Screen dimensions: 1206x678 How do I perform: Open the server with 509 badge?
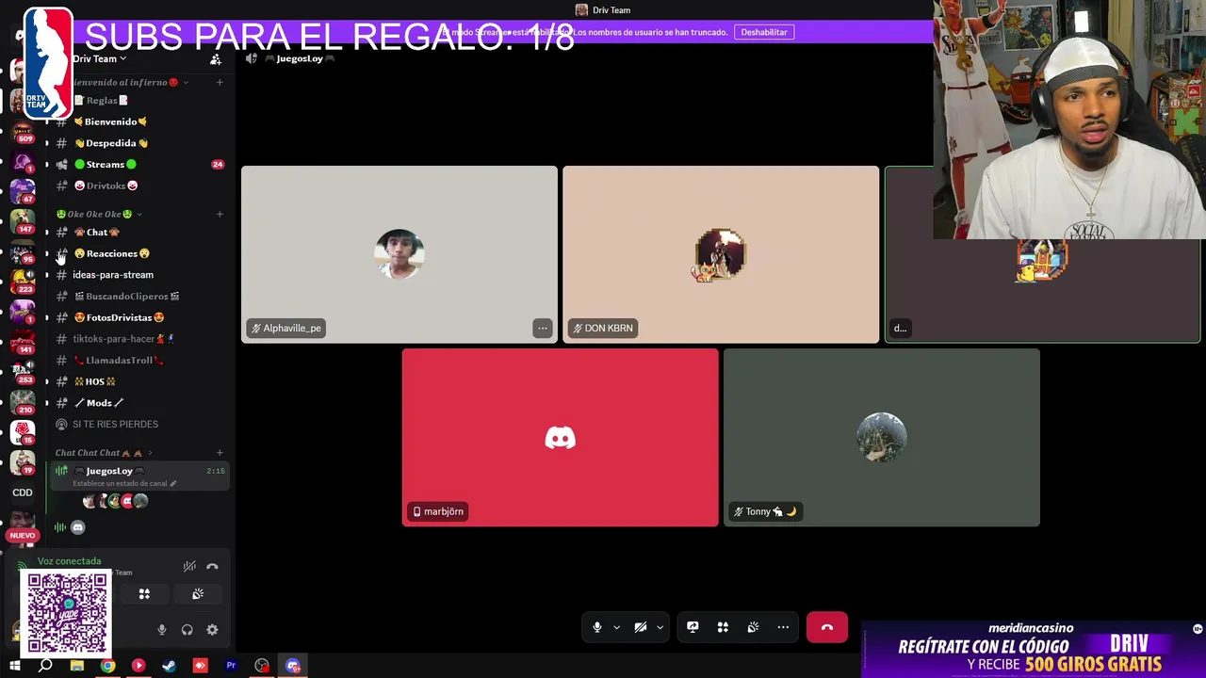point(23,132)
